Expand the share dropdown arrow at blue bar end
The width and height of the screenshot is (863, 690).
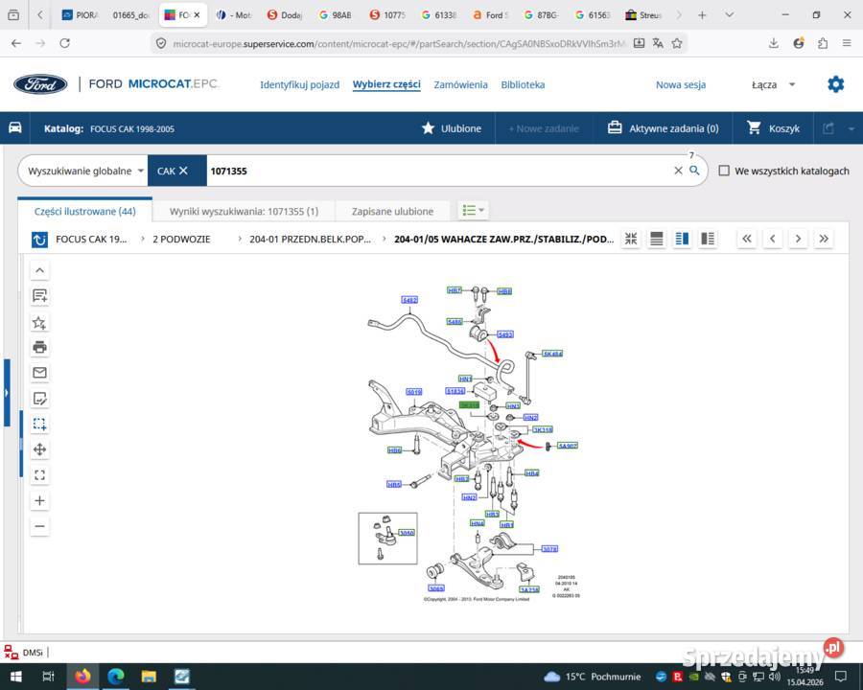(851, 128)
